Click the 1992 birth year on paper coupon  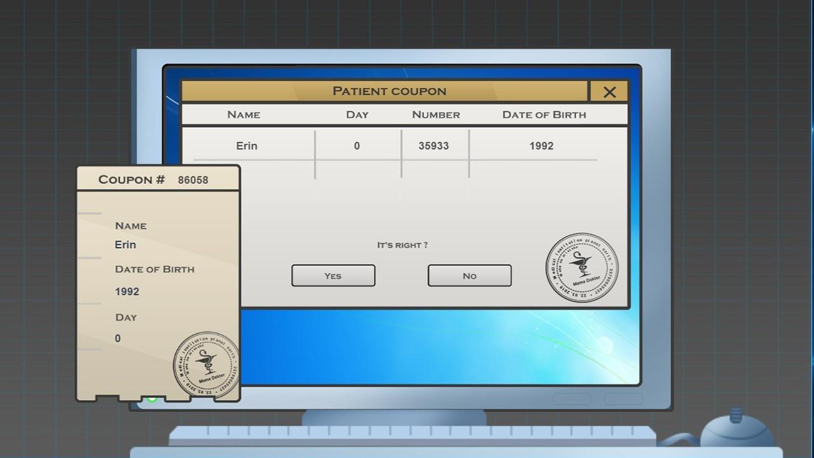[127, 291]
